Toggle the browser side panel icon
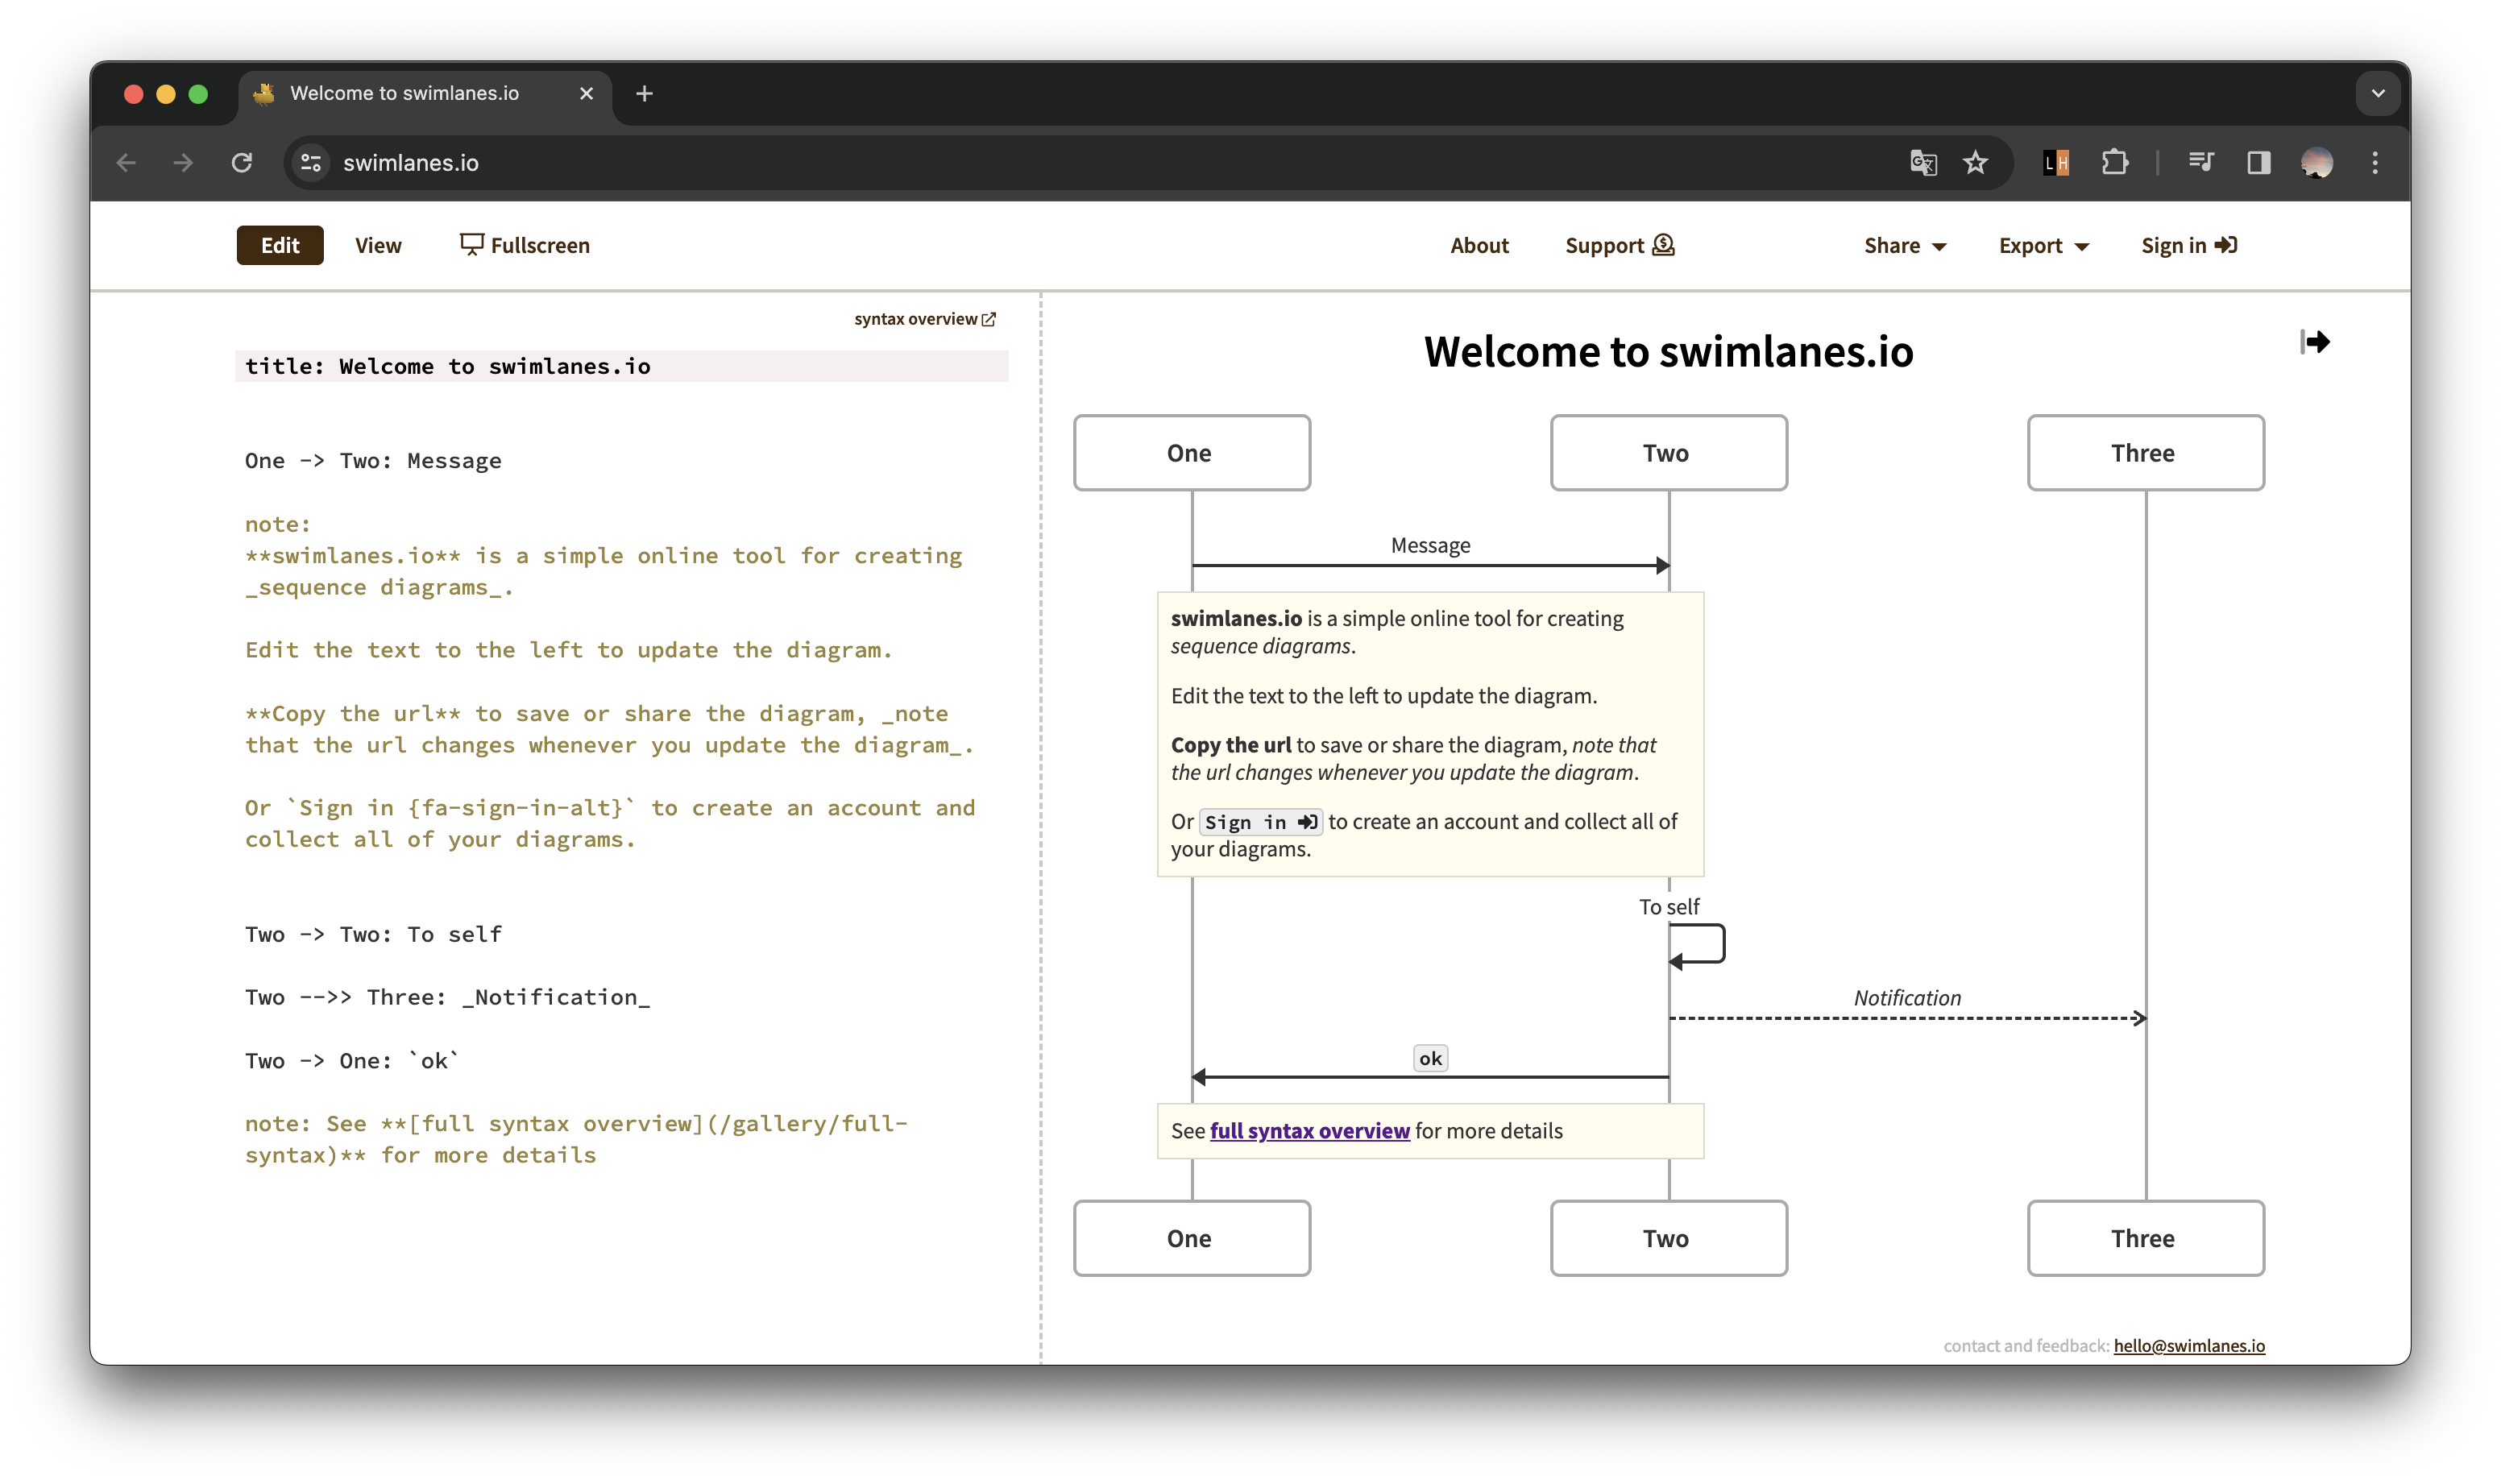2501x1484 pixels. click(x=2258, y=163)
